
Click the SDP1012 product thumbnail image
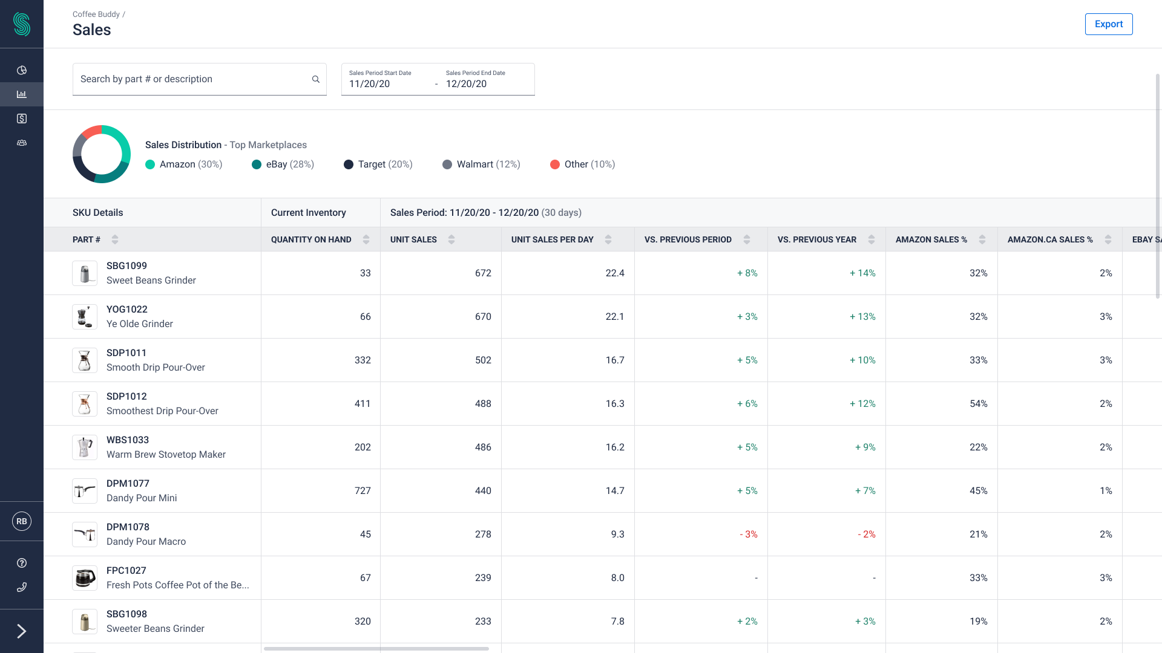pos(85,403)
